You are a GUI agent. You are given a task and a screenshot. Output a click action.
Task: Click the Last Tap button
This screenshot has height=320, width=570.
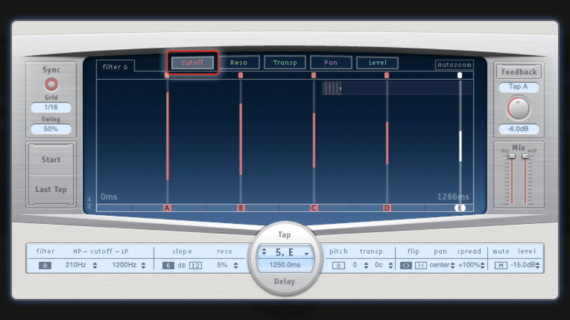(x=50, y=189)
